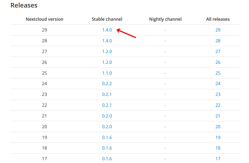This screenshot has width=249, height=163.
Task: Click the 0.2.2 stable release link
Action: (107, 84)
